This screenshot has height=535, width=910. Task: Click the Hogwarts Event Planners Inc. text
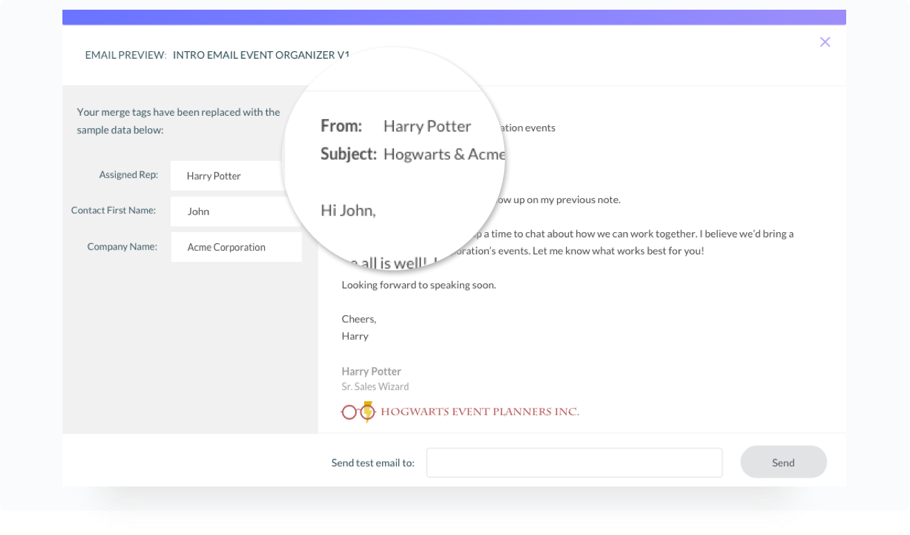pyautogui.click(x=479, y=412)
